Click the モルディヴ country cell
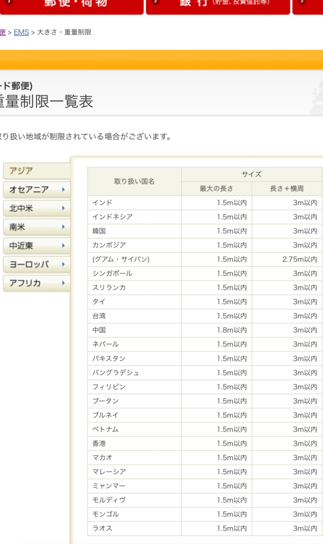Screen dimensions: 323x544 click(x=134, y=500)
